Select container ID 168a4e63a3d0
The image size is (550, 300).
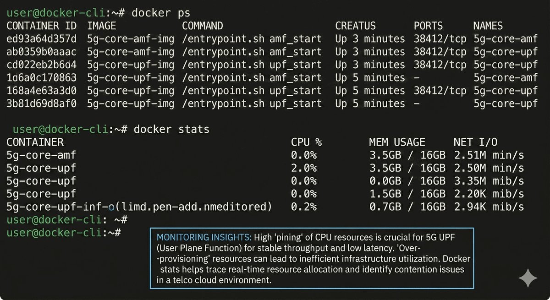click(42, 91)
